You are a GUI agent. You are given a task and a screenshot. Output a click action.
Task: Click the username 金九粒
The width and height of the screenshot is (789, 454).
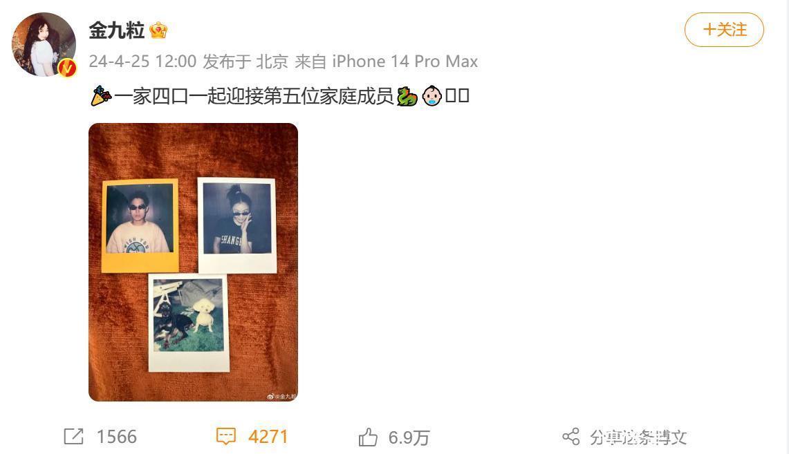117,30
